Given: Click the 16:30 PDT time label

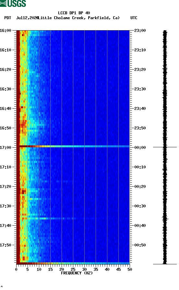Looking at the screenshot, I should coord(6,89).
